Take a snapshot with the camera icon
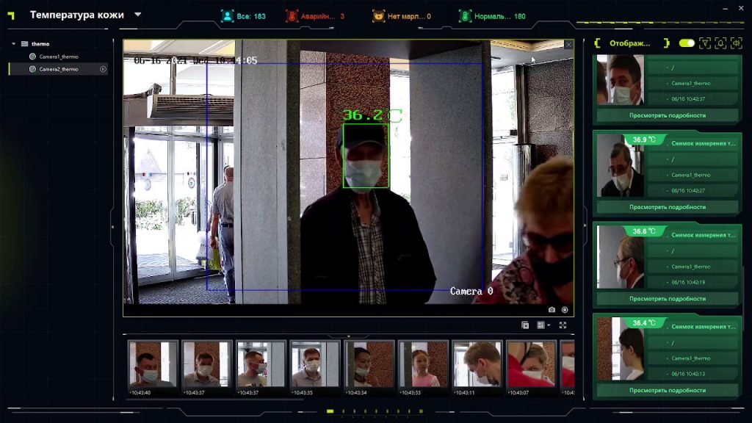The image size is (752, 423). pyautogui.click(x=552, y=310)
